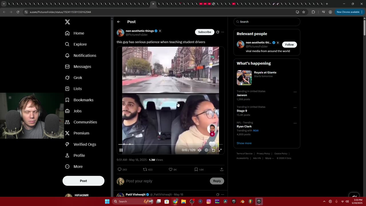
Task: Subscribe to non aesthetic things
Action: point(204,32)
